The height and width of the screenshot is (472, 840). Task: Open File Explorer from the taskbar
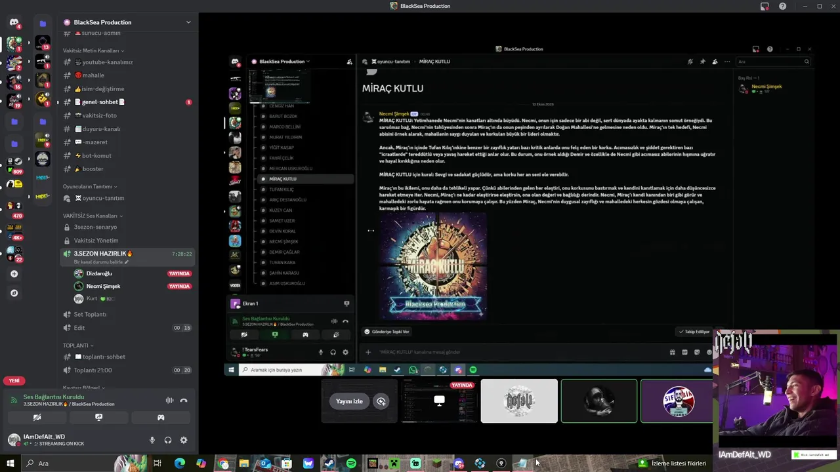(243, 463)
